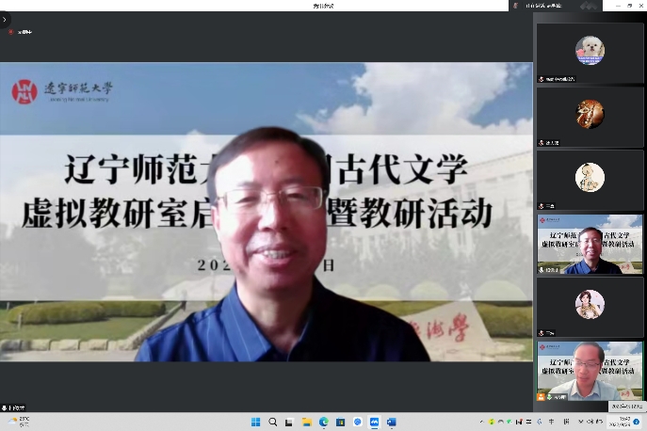Open the taskbar clock and date
This screenshot has width=647, height=431.
(624, 422)
